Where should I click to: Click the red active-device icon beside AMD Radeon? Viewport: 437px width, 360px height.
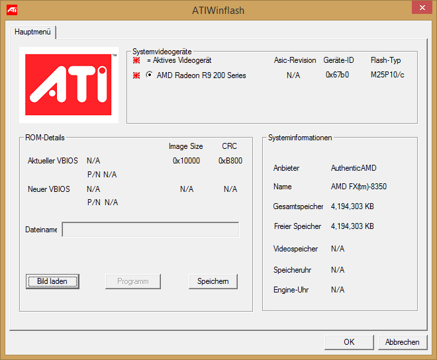click(x=136, y=75)
